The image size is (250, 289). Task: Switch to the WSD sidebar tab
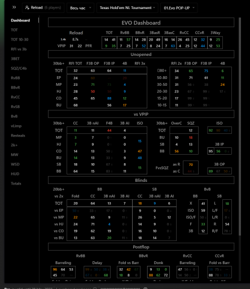coord(15,164)
